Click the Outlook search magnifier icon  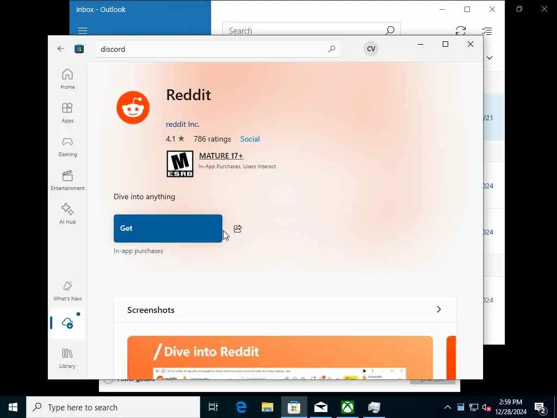point(390,30)
